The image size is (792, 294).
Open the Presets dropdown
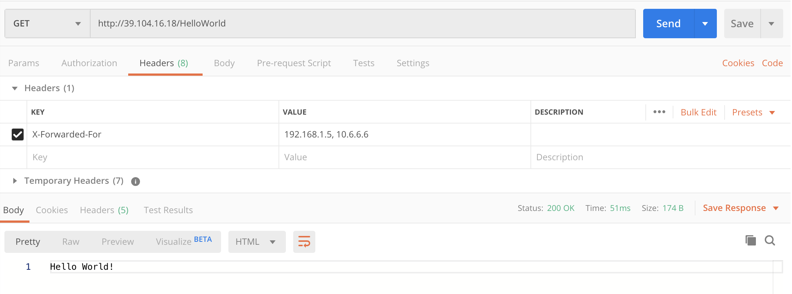click(753, 112)
